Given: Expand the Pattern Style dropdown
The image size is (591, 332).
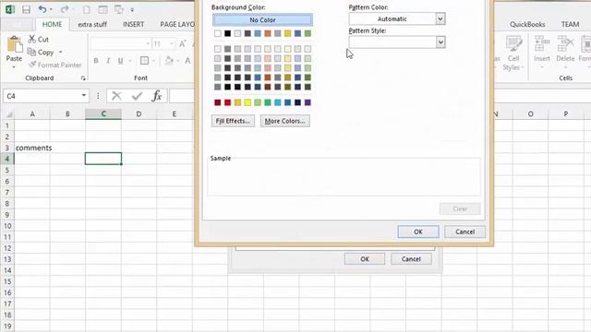Looking at the screenshot, I should (440, 41).
